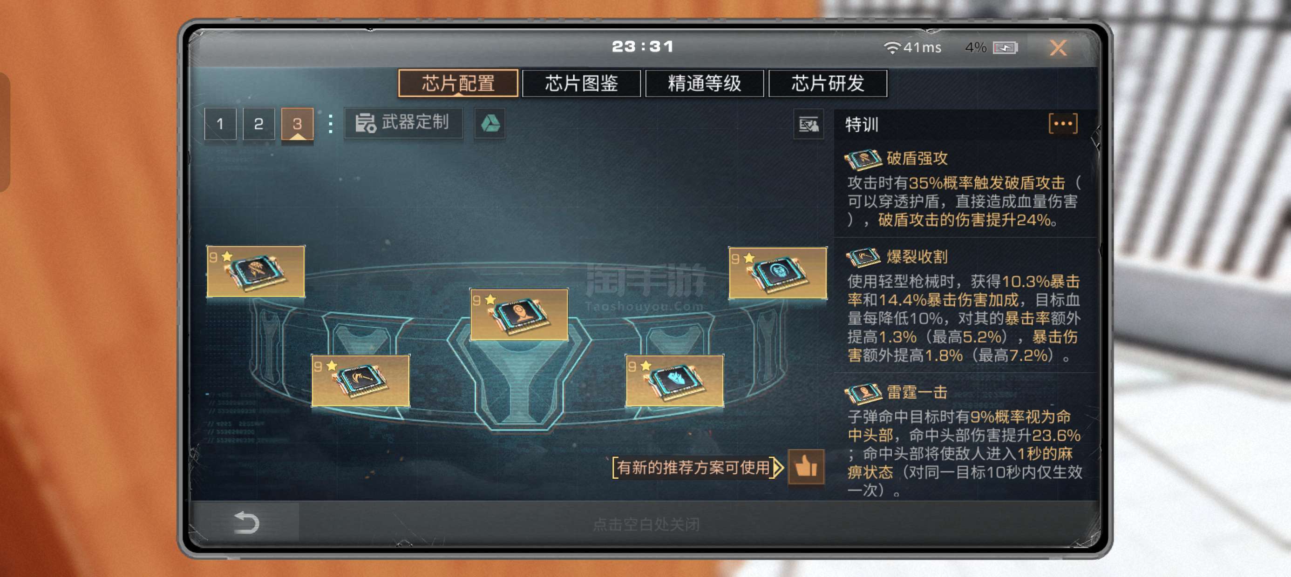Click the back arrow icon
This screenshot has height=577, width=1291.
(x=246, y=523)
